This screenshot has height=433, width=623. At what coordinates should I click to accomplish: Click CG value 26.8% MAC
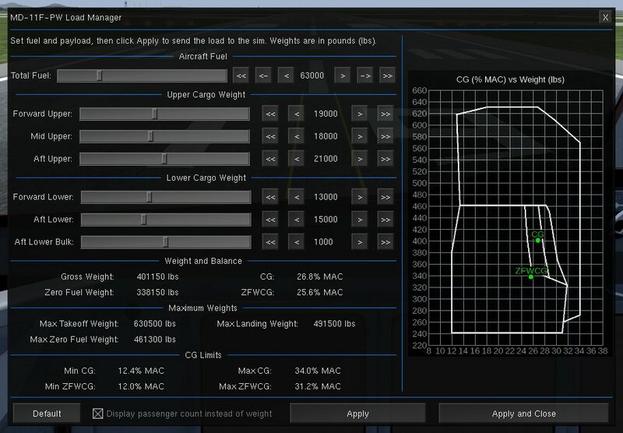[x=320, y=276]
